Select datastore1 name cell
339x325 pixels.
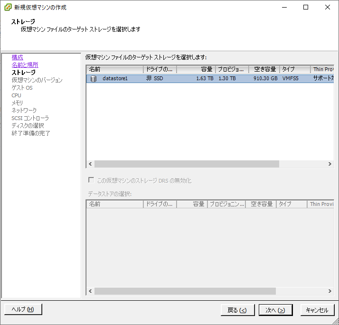coord(115,78)
